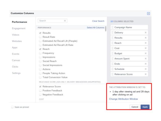Grab the Schedule drag handle

(112, 69)
